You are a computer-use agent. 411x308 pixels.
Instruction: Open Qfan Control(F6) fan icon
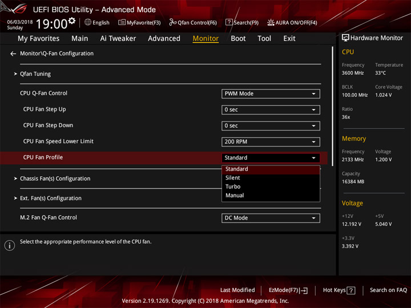pos(172,22)
